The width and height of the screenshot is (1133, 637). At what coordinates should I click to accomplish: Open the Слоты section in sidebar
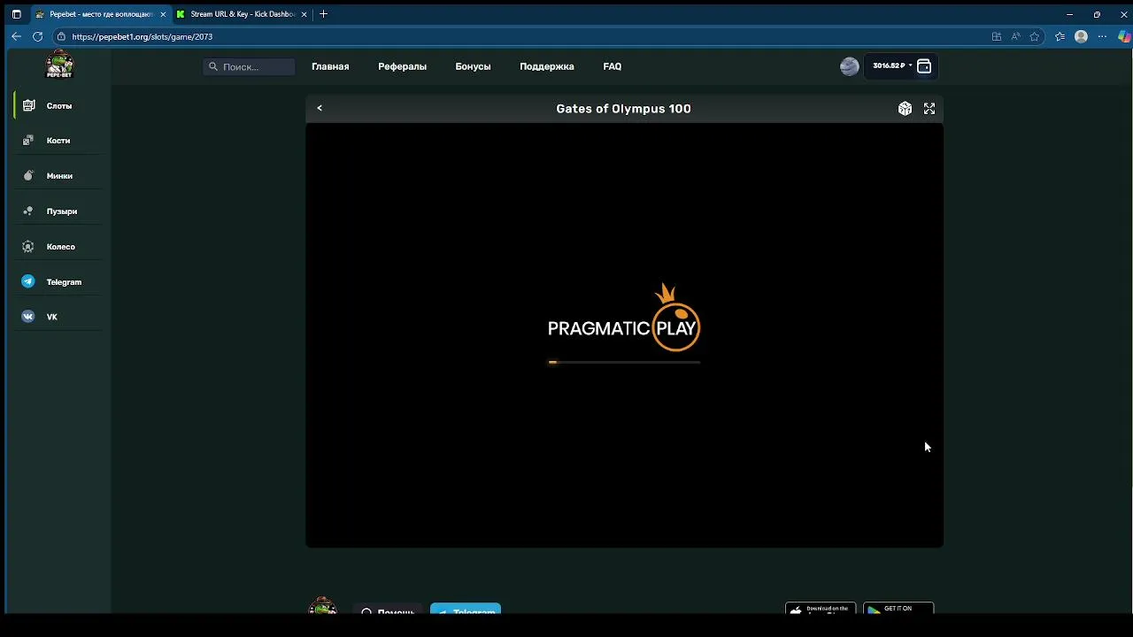(x=58, y=105)
